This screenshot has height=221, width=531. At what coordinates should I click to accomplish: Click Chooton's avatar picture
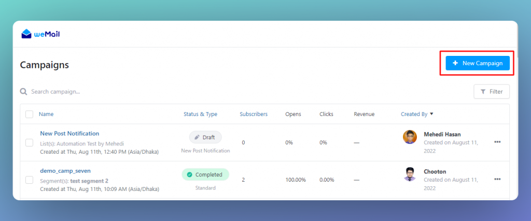click(410, 174)
